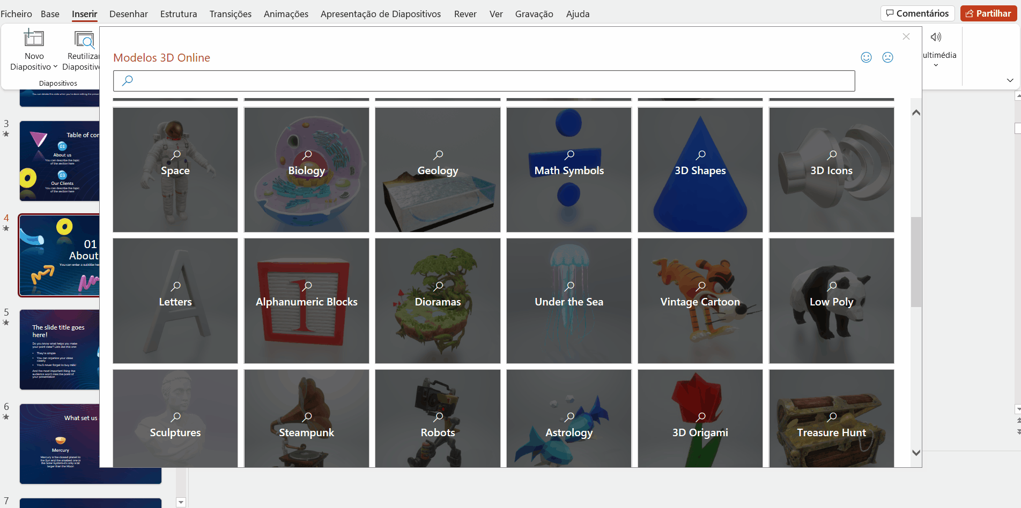The width and height of the screenshot is (1021, 508).
Task: Browse the Sculptures category
Action: [x=175, y=419]
